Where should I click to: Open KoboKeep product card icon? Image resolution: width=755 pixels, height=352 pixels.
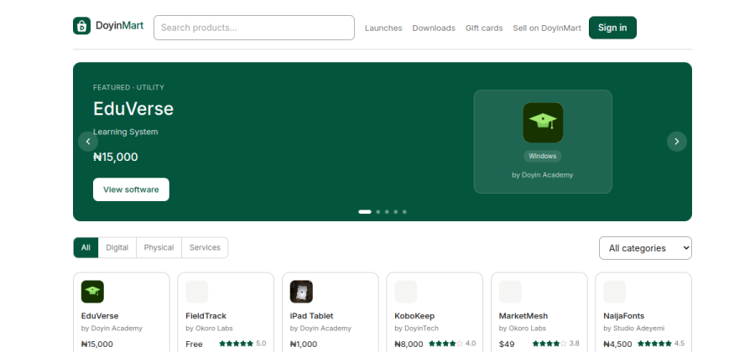coord(406,292)
